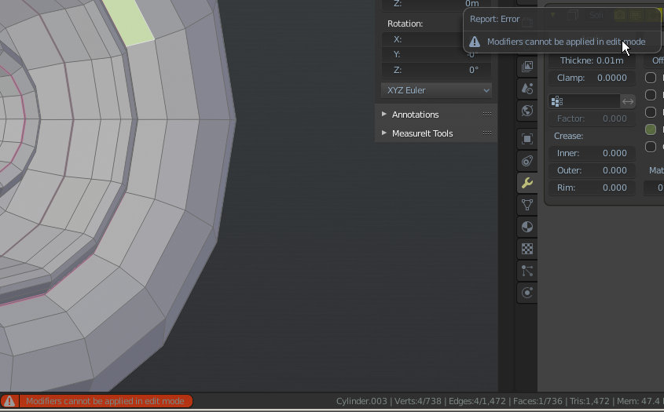Click the Rotation Z value field

[x=437, y=70]
